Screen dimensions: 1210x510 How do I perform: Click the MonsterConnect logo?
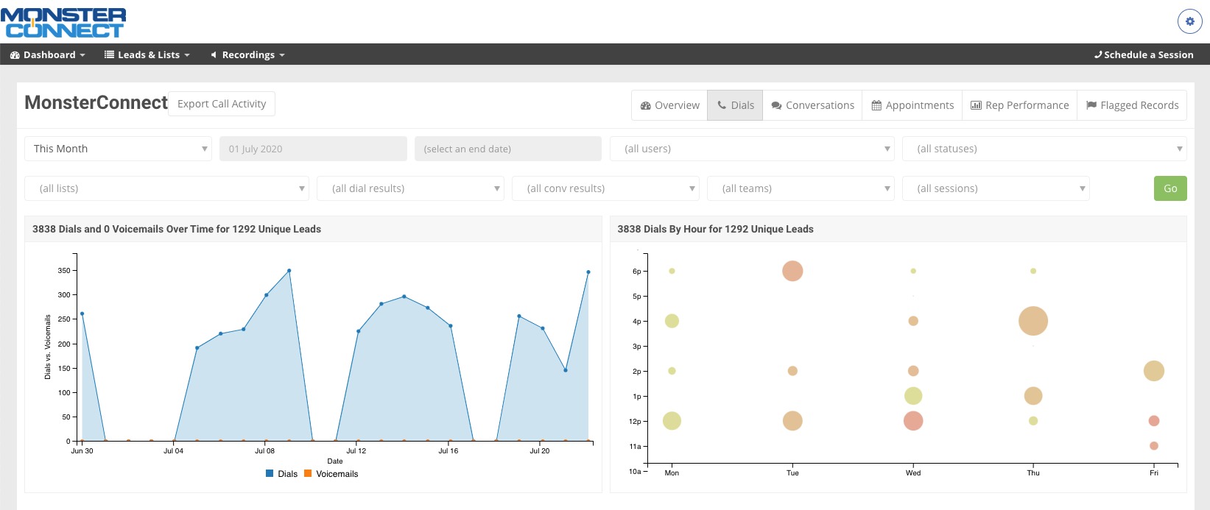point(64,23)
